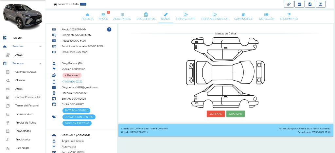Click the Extras de Auto list icon
335x153 pixels.
point(8,114)
